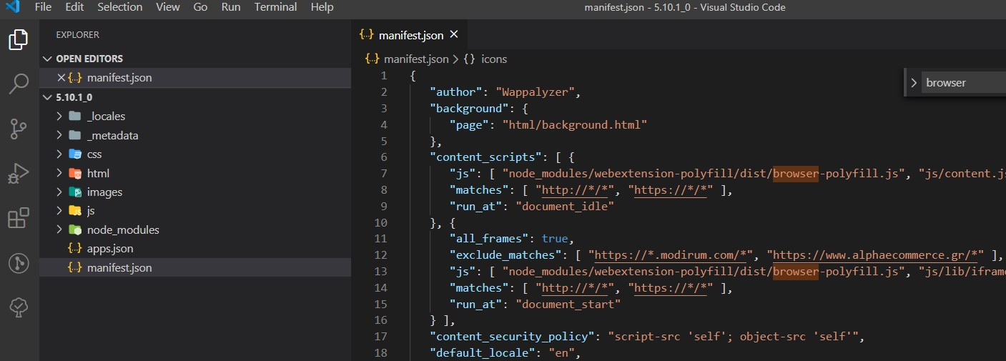Open the Help menu
The width and height of the screenshot is (1006, 361).
[x=322, y=7]
